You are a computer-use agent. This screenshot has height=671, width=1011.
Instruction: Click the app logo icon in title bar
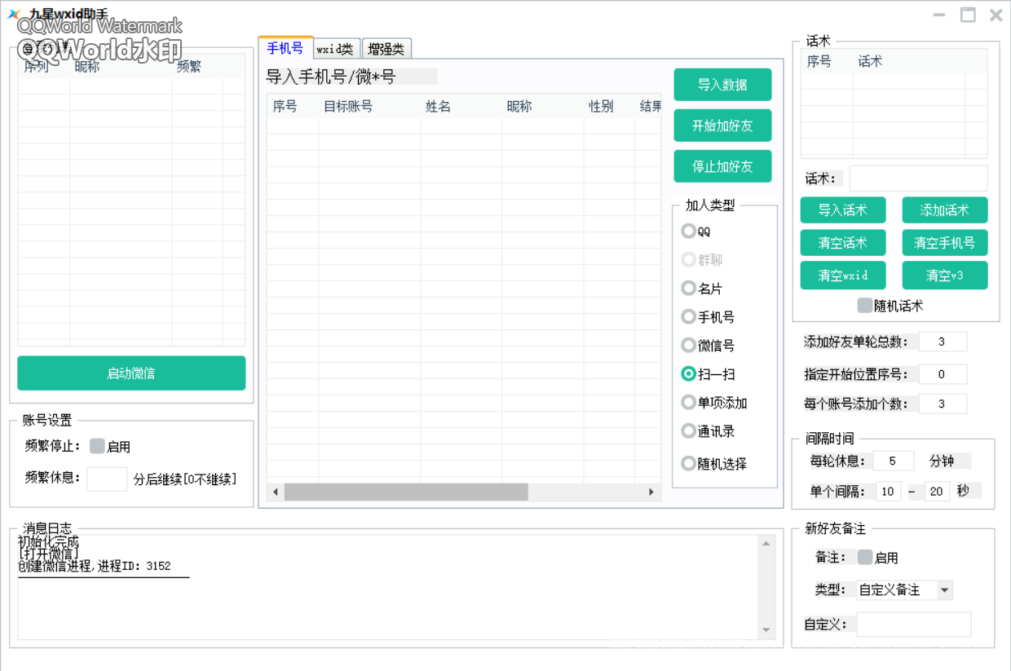click(14, 14)
